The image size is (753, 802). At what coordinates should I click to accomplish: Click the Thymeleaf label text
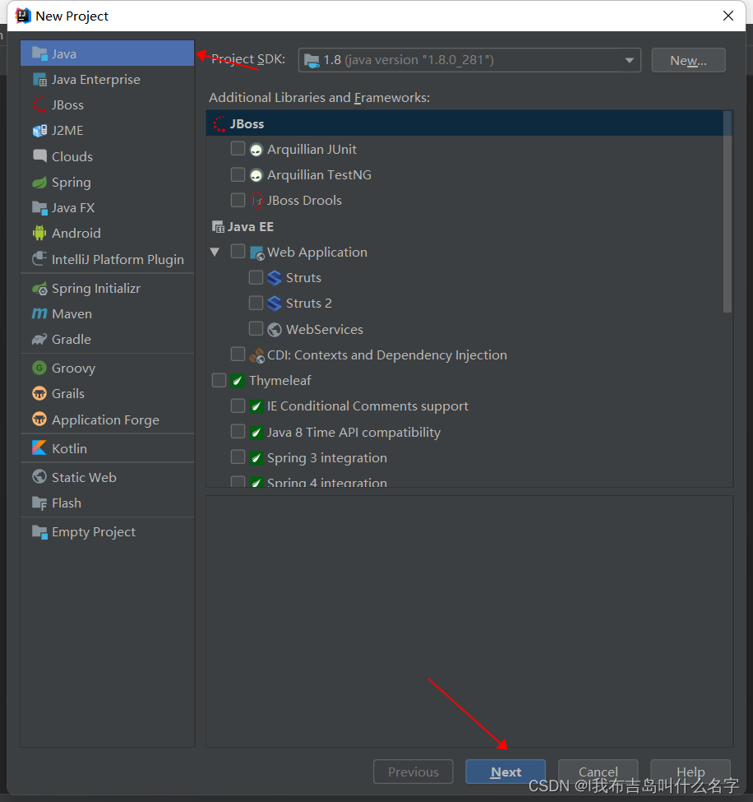tap(280, 381)
